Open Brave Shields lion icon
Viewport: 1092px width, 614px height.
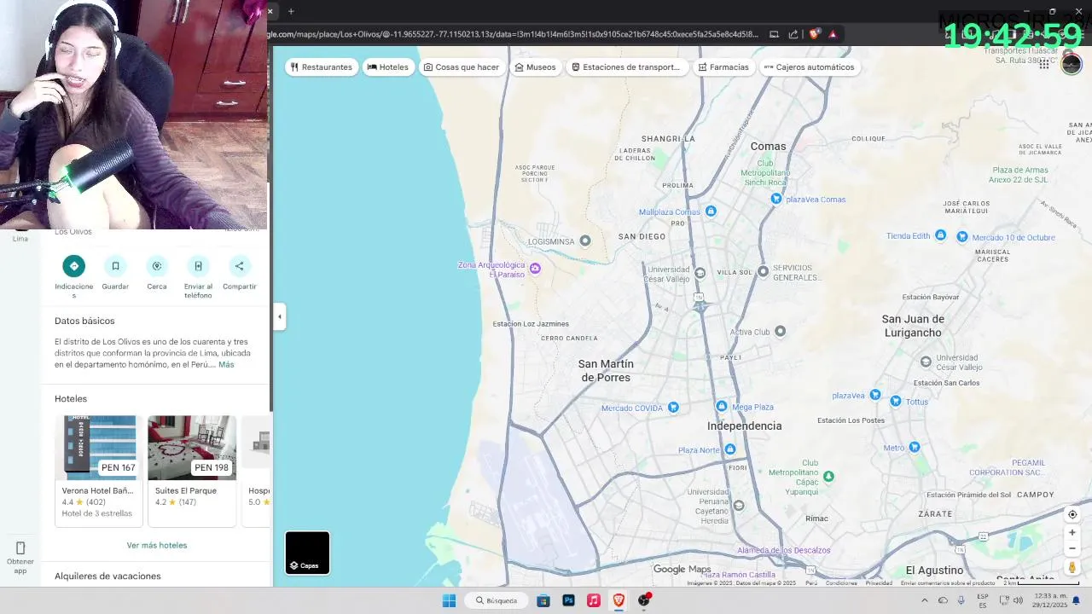(x=814, y=34)
